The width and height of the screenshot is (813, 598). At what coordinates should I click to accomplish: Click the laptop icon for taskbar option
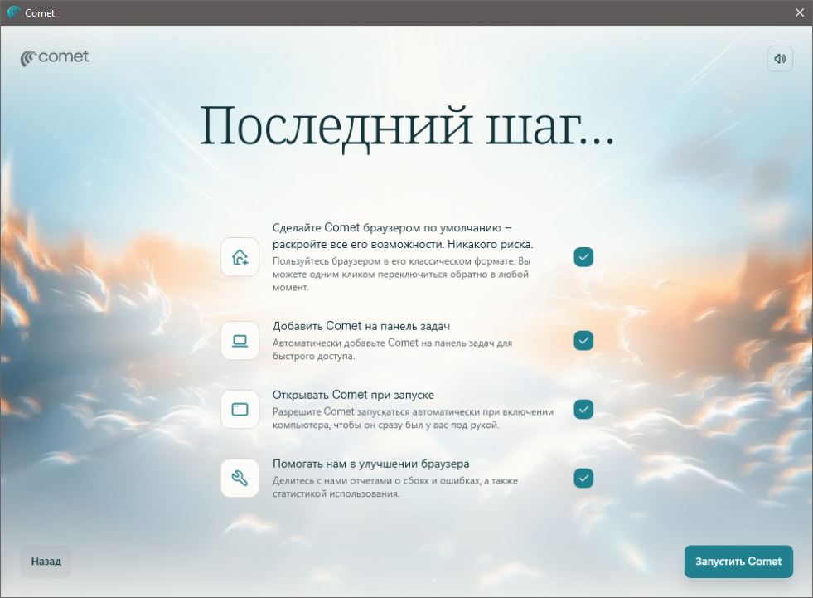click(240, 340)
